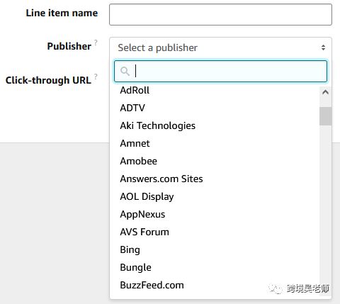Select AdRoll from the publisher list

tap(215, 90)
